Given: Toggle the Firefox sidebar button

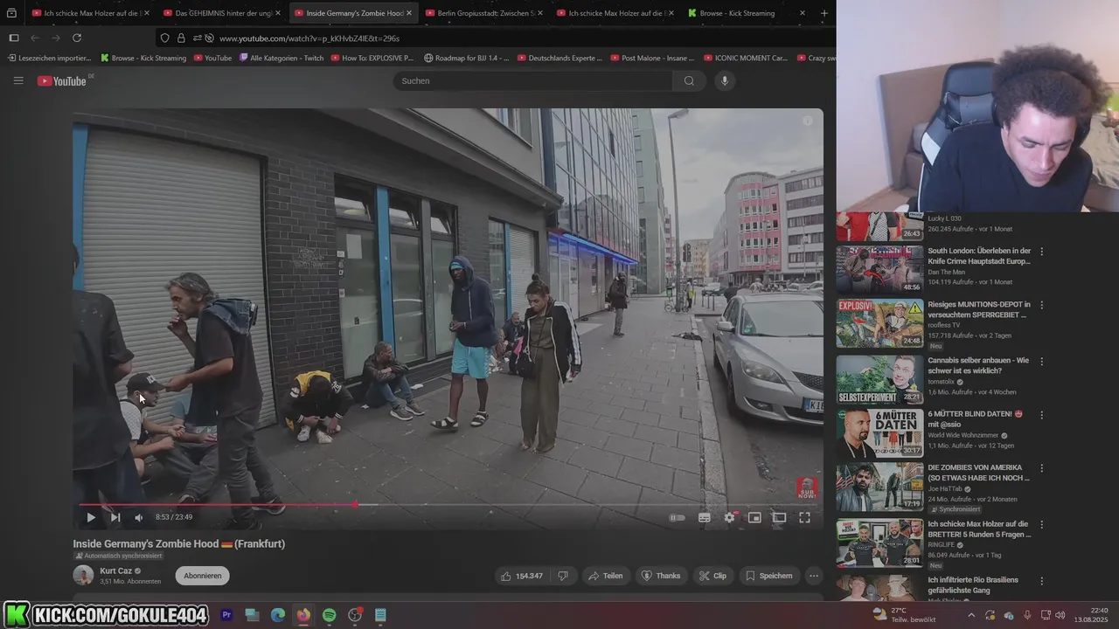Looking at the screenshot, I should click(x=13, y=38).
